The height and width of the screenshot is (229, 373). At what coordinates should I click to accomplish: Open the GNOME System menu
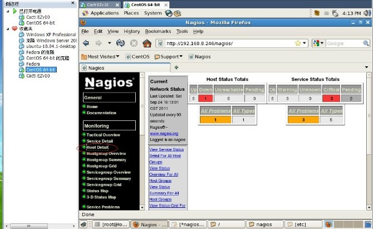pos(153,13)
